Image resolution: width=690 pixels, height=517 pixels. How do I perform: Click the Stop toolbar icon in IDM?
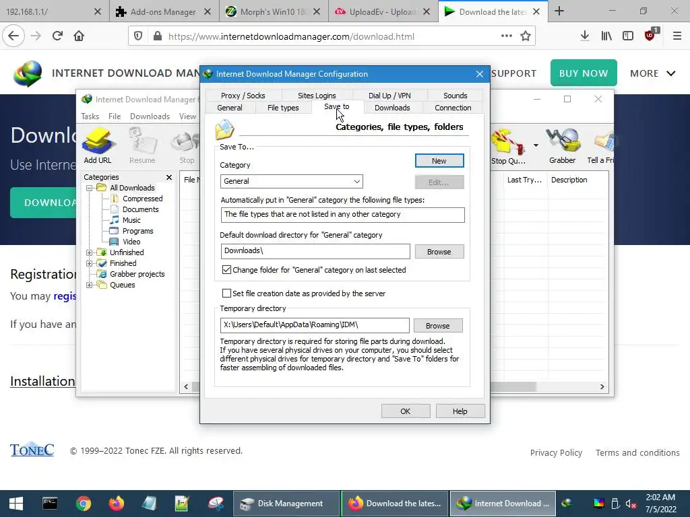[187, 145]
